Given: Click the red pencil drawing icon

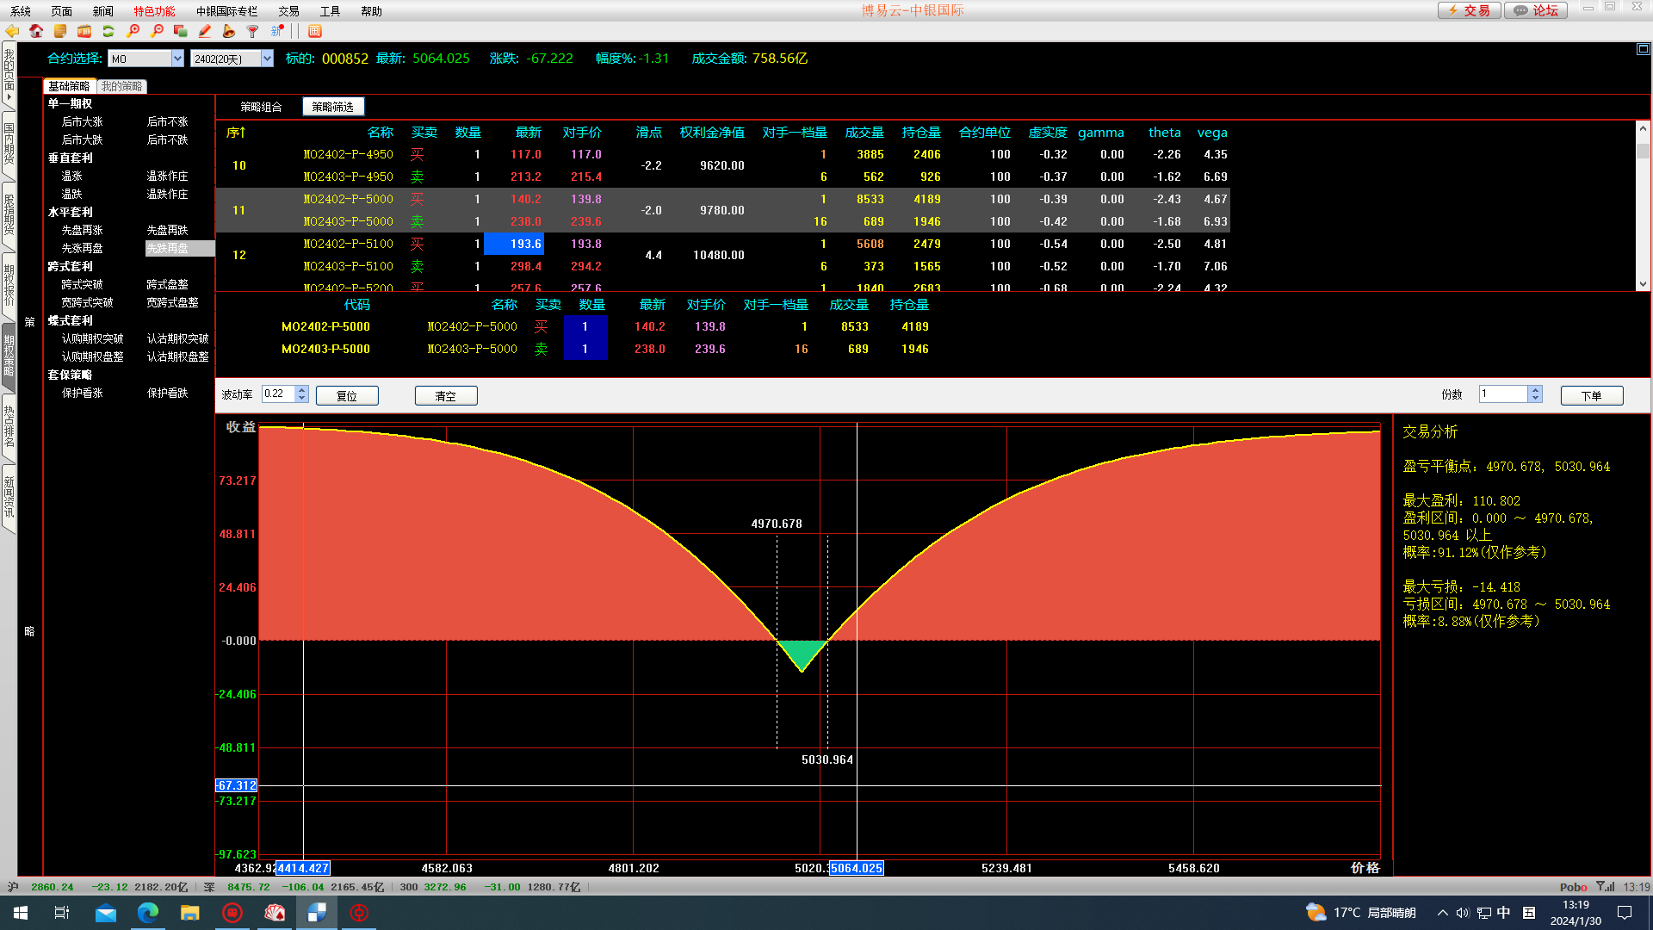Looking at the screenshot, I should click(x=204, y=31).
